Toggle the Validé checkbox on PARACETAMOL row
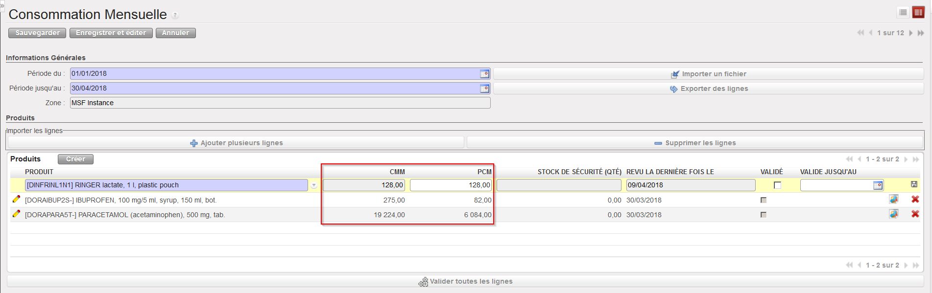The image size is (932, 293). click(x=764, y=215)
